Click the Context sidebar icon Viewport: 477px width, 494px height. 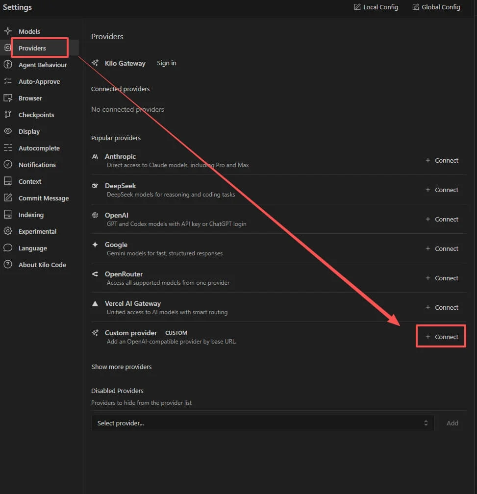point(8,181)
